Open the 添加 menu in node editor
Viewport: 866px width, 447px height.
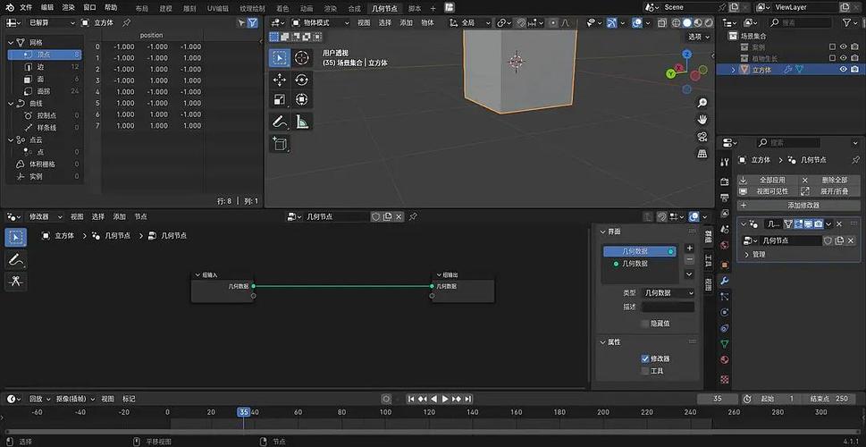point(119,216)
